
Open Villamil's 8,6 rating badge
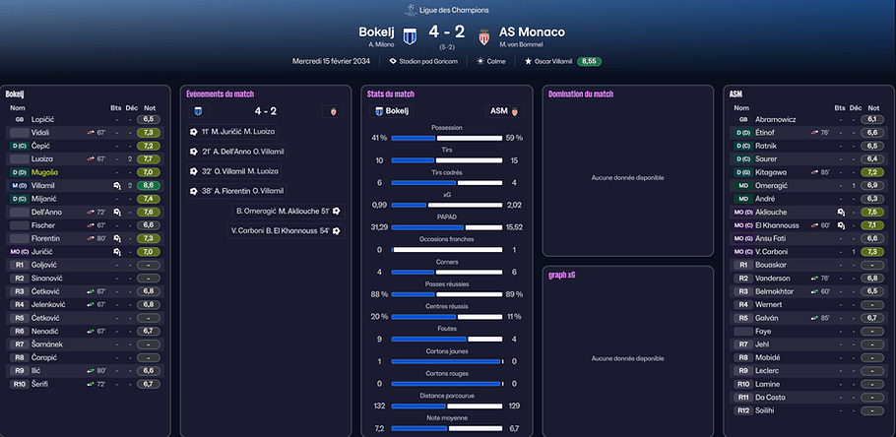(x=148, y=186)
